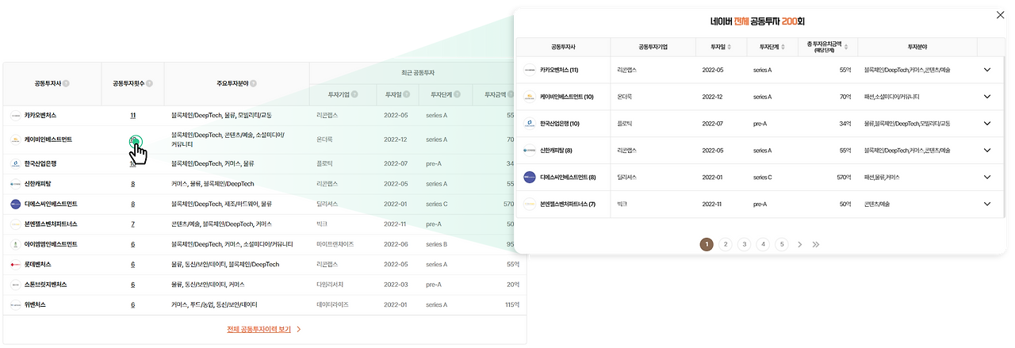Click co-investment count 6 for 스톤브릿지벤처스
This screenshot has height=348, width=1015.
(x=133, y=284)
